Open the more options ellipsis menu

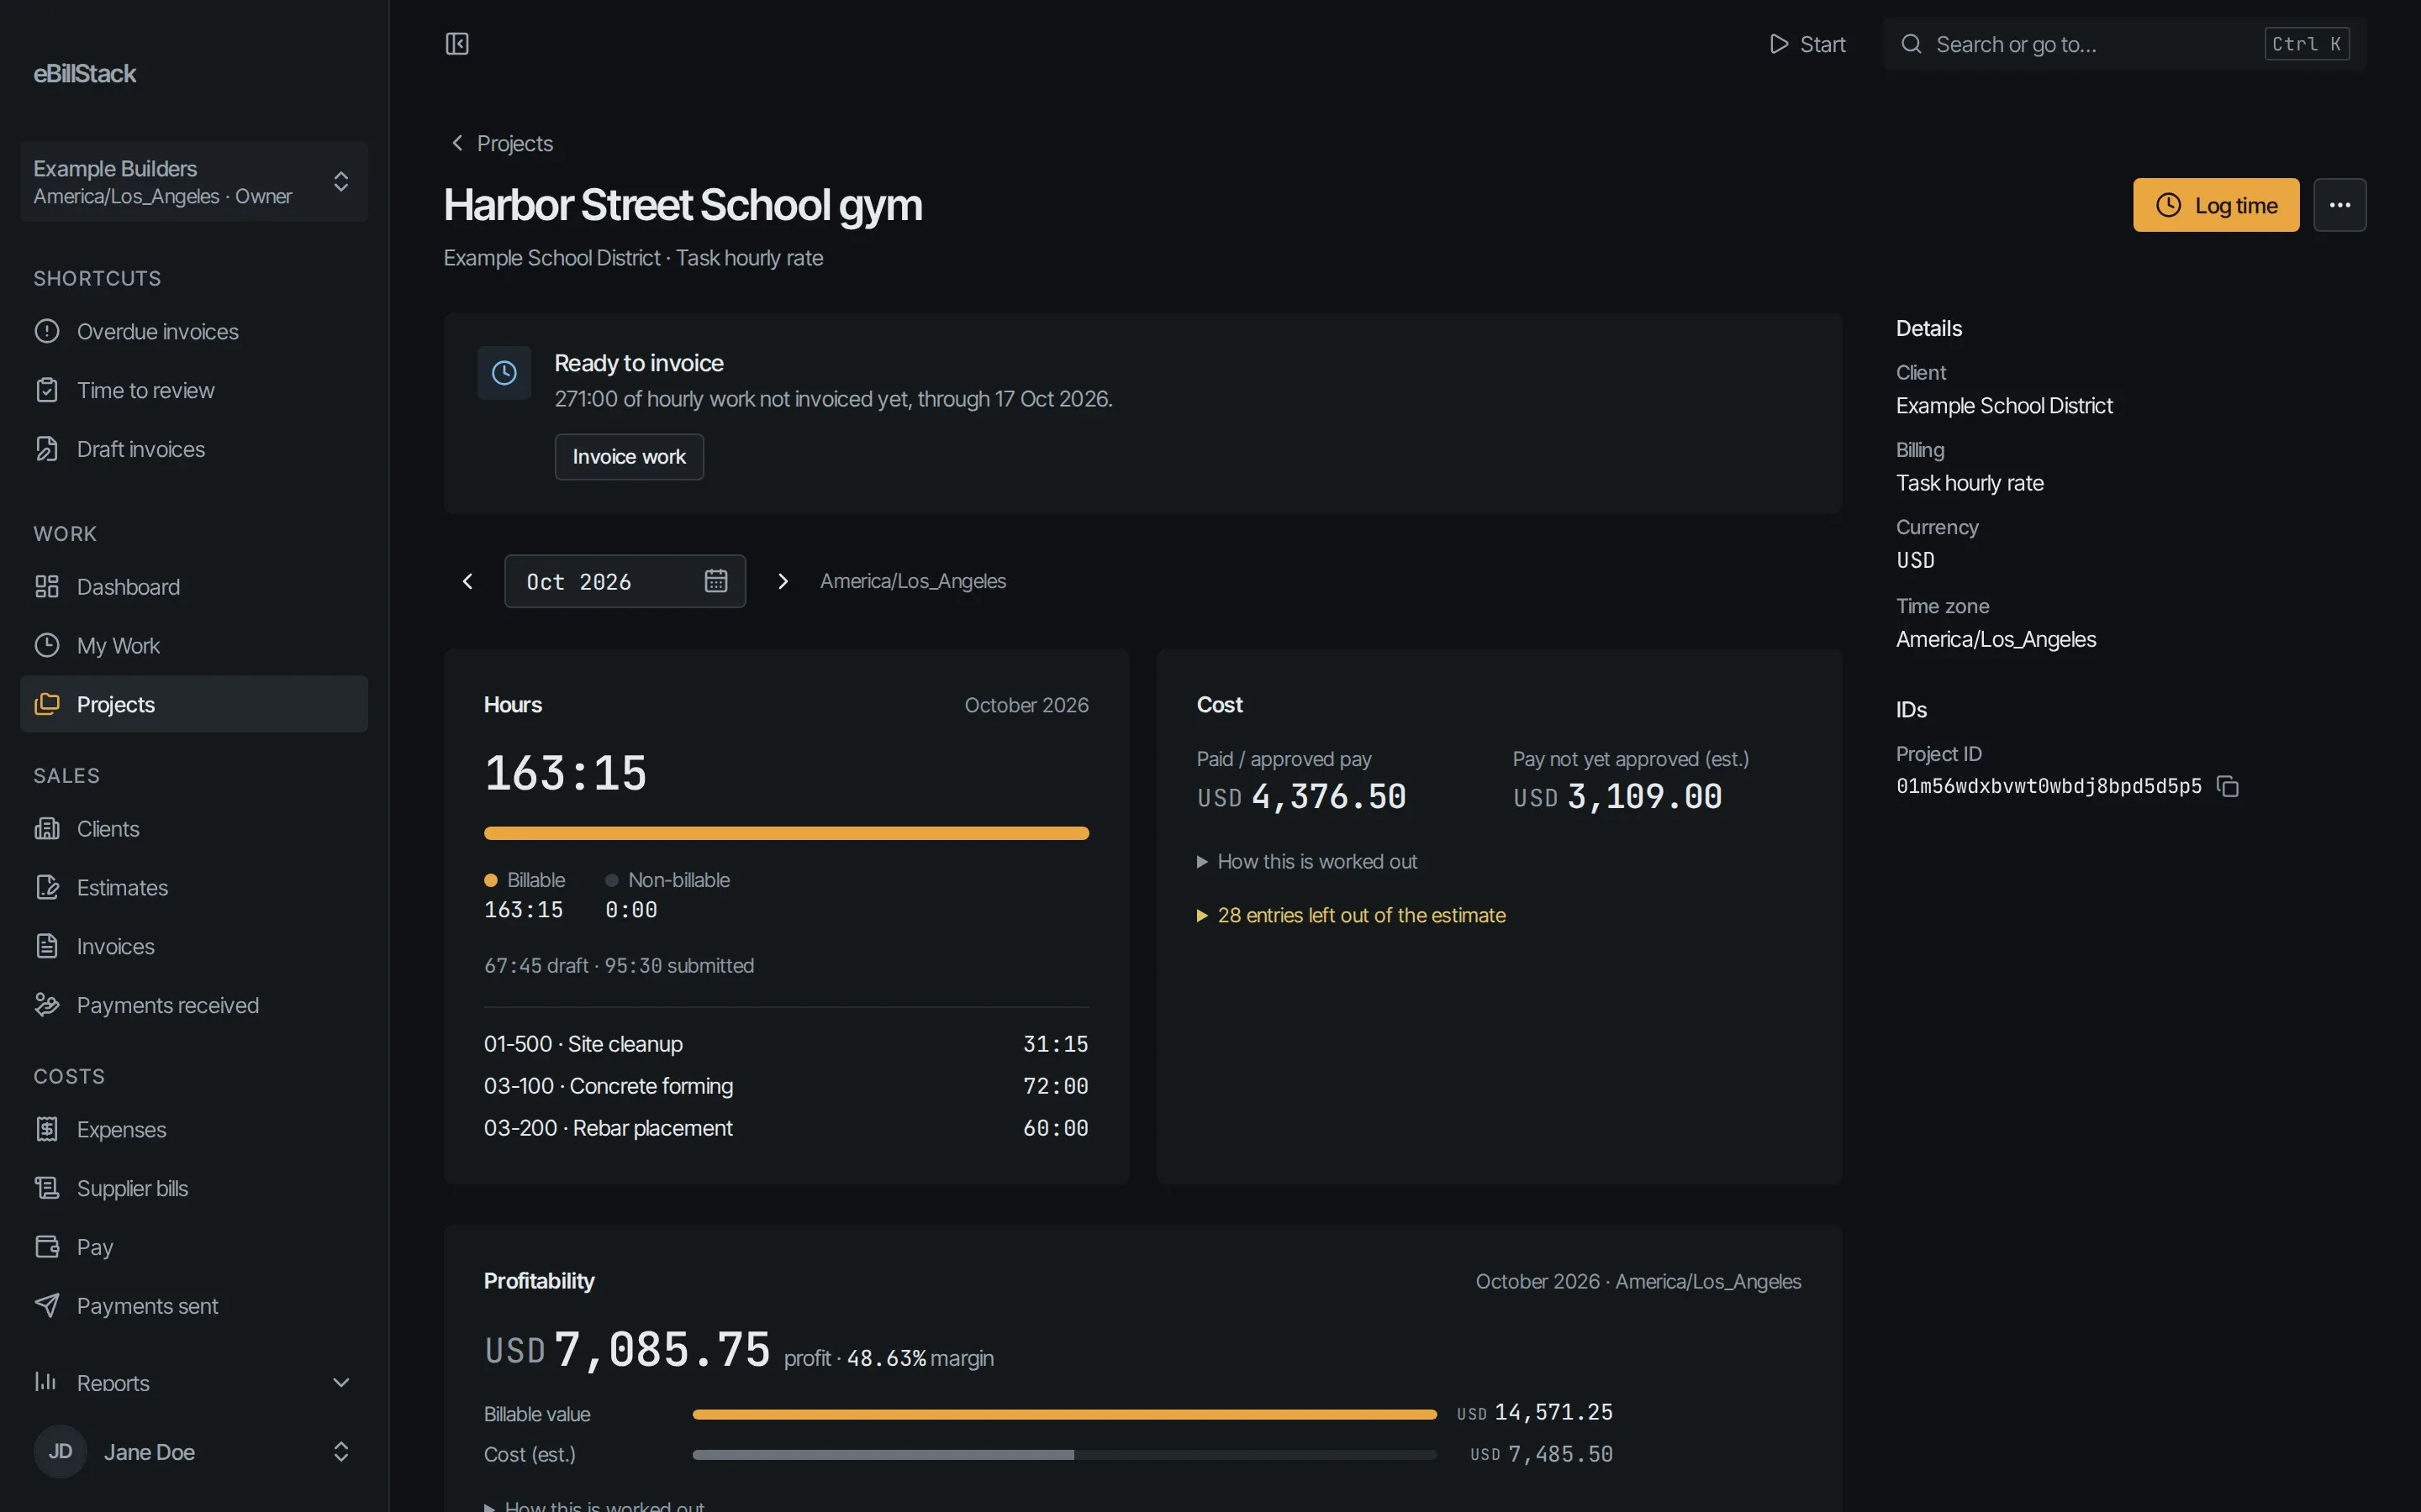2339,205
